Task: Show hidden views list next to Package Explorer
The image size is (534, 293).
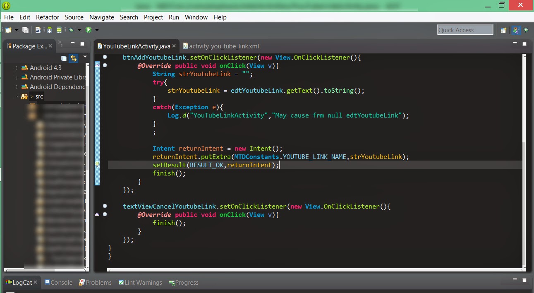Action: pos(60,43)
